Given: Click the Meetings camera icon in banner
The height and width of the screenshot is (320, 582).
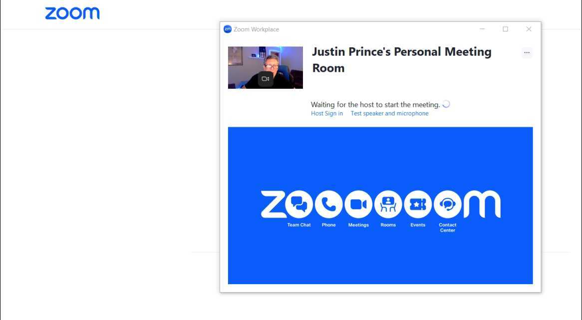Looking at the screenshot, I should (358, 204).
